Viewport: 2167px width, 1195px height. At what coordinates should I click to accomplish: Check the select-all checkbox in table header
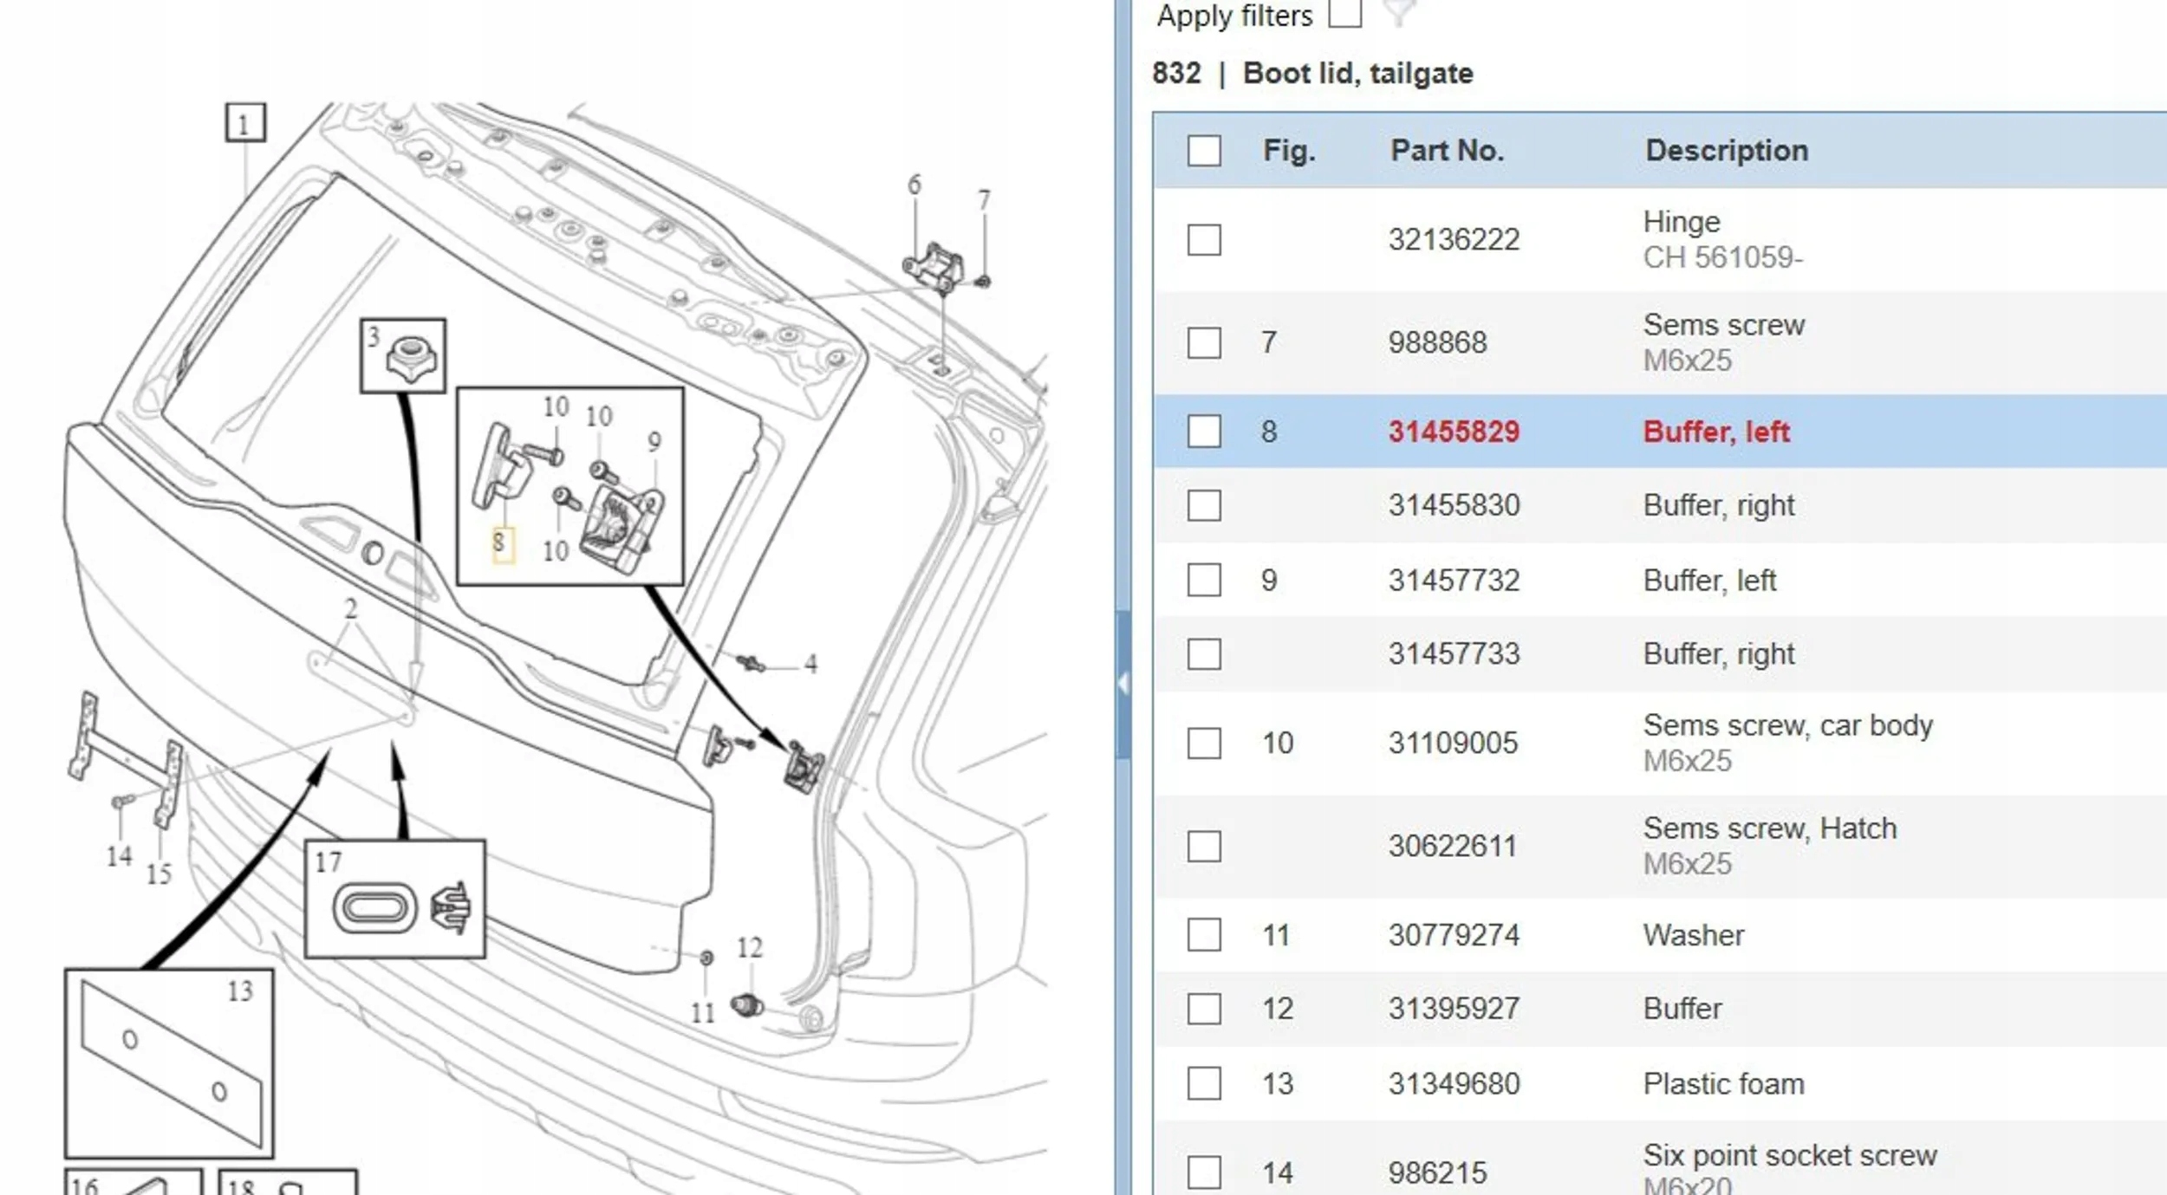coord(1204,151)
